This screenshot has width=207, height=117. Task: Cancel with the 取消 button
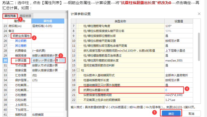coord(191,113)
